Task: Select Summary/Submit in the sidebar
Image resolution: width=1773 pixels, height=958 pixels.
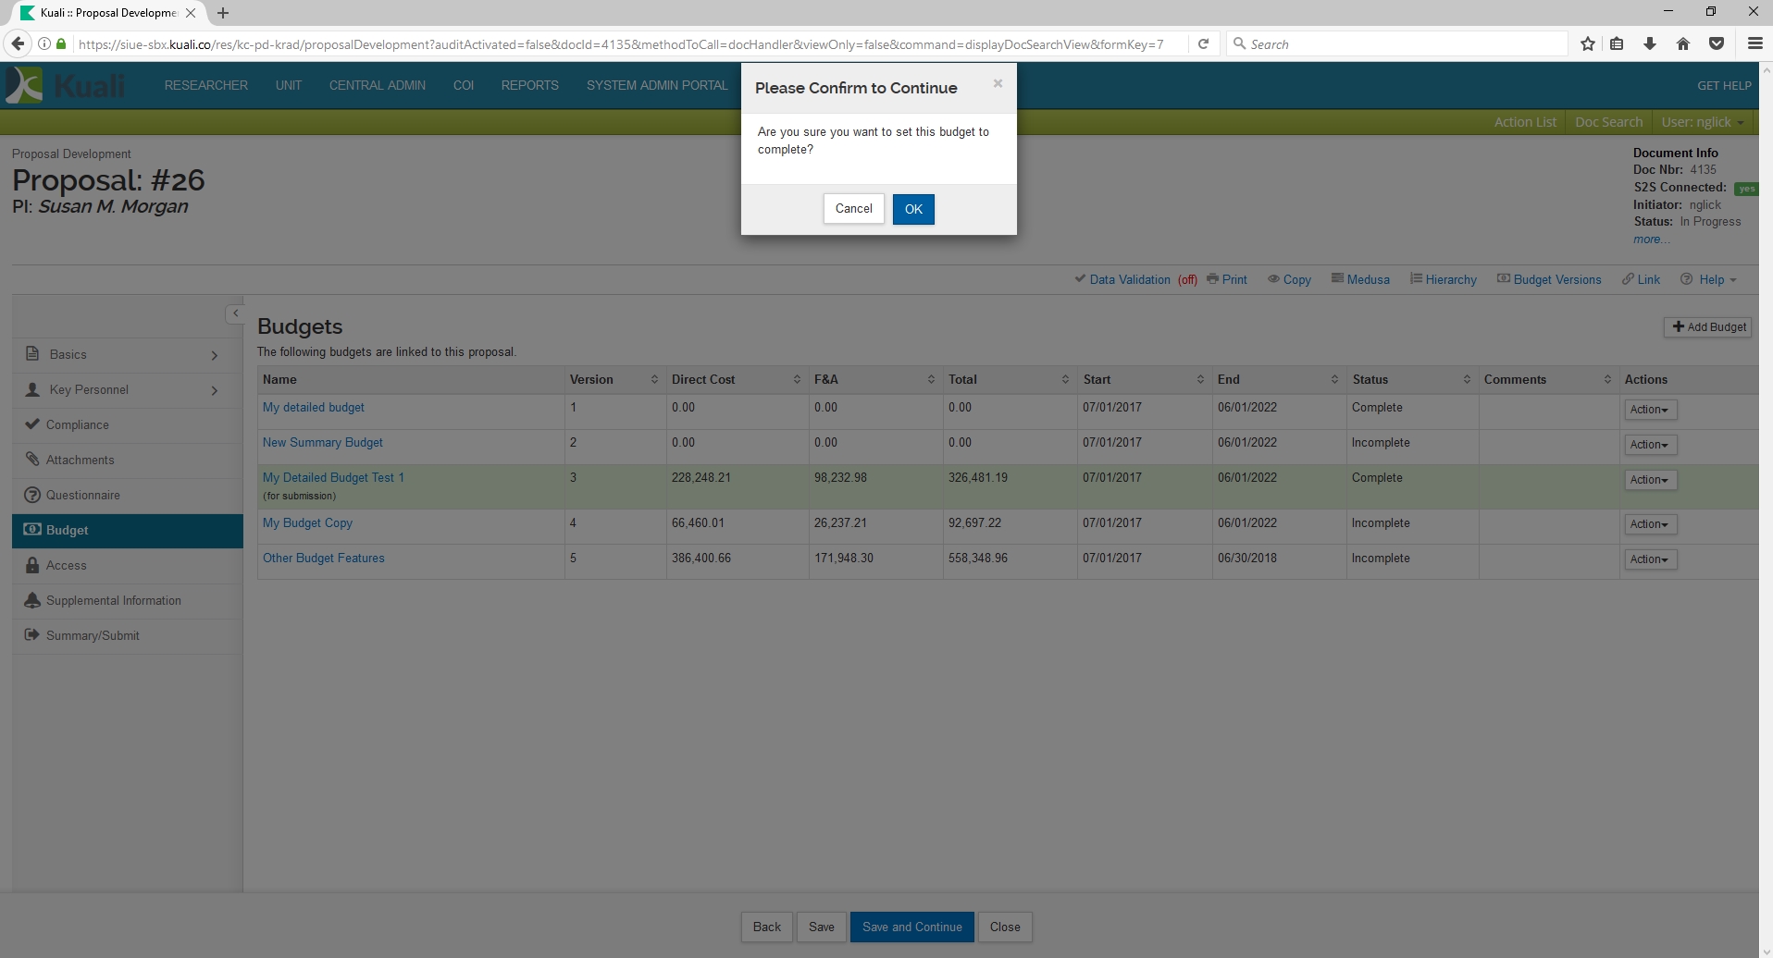Action: coord(93,636)
